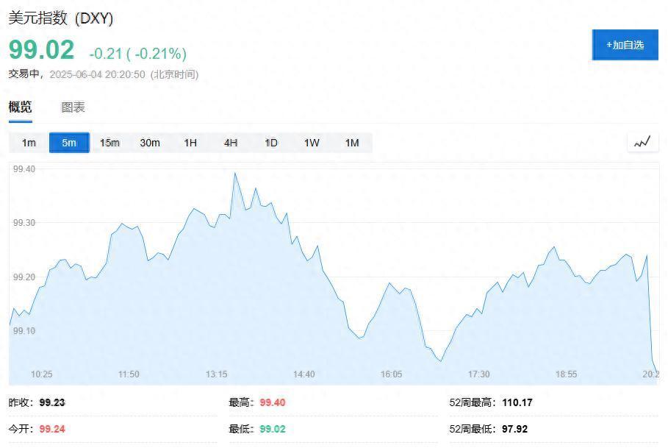Click the 99.10 y-axis label
Screen dimensions: 668x448
[24, 331]
